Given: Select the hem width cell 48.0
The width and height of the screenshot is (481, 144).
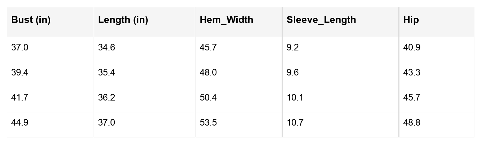Looking at the screenshot, I should (x=208, y=73).
